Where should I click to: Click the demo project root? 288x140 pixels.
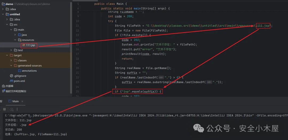pos(9,4)
